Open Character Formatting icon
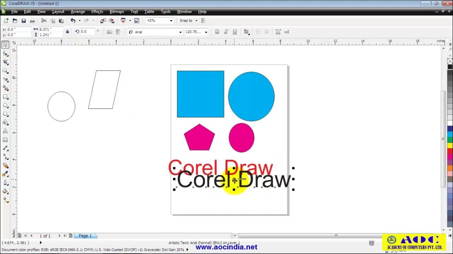This screenshot has height=254, width=453. click(278, 32)
